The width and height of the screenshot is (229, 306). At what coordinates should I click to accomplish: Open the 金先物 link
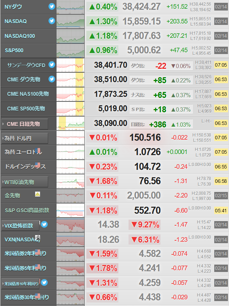pos(12,195)
